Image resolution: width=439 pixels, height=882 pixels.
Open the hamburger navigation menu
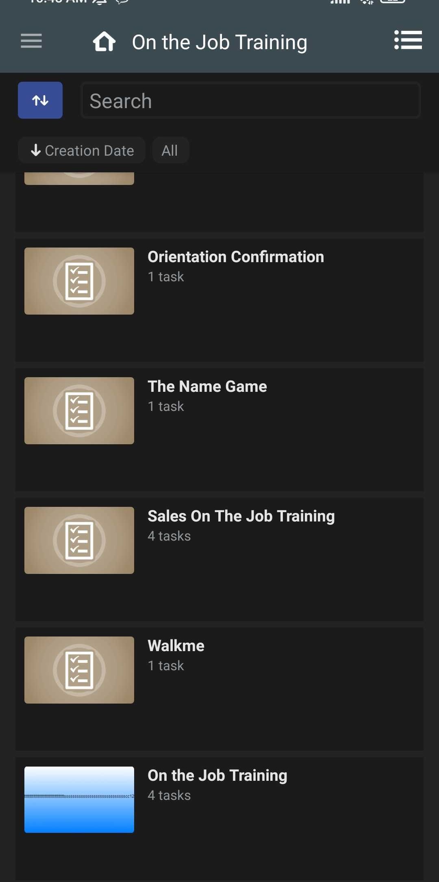coord(31,41)
